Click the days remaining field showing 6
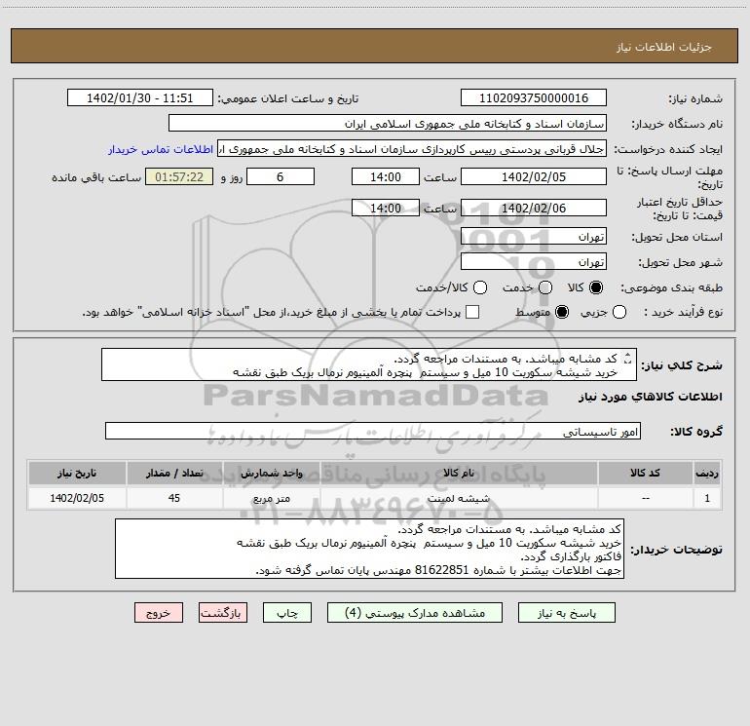750x726 pixels. (281, 176)
